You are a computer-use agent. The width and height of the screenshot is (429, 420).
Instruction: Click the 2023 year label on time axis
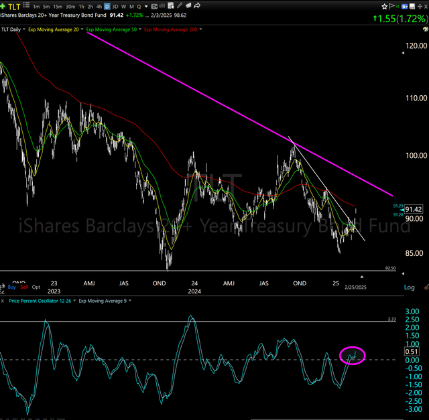(x=54, y=291)
